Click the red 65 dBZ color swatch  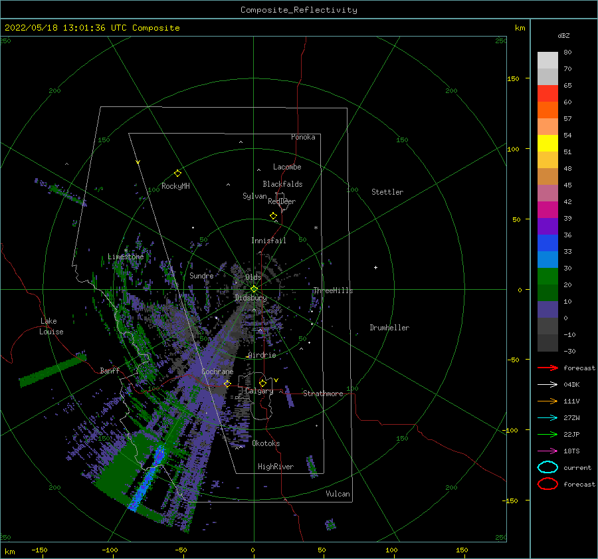[x=548, y=93]
